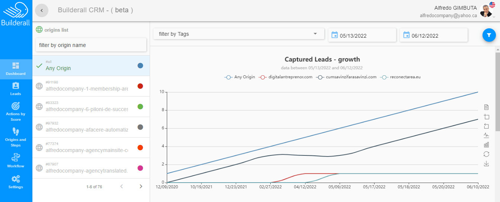Viewport: 500px width, 202px height.
Task: Click the back arrow button in header
Action: [x=42, y=10]
